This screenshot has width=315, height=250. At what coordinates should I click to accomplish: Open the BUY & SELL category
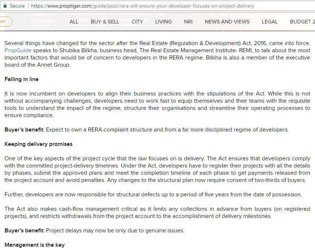(105, 22)
